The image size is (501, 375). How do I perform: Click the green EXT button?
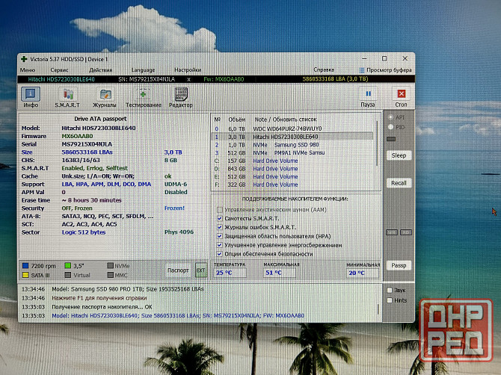tap(201, 270)
